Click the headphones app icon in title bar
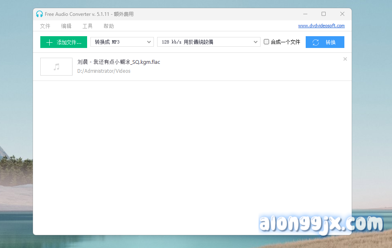The image size is (392, 248). [x=39, y=14]
